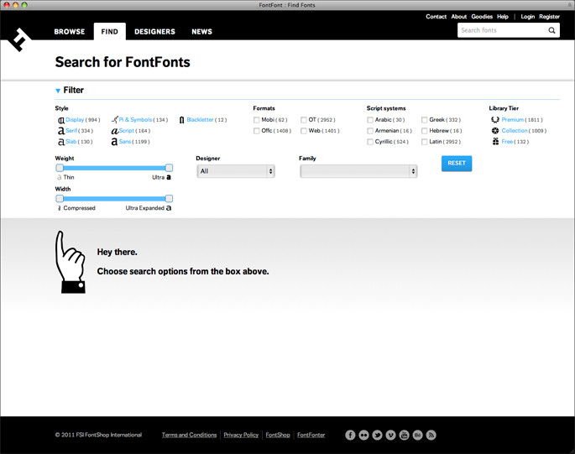Select the Sans style icon

tap(114, 142)
